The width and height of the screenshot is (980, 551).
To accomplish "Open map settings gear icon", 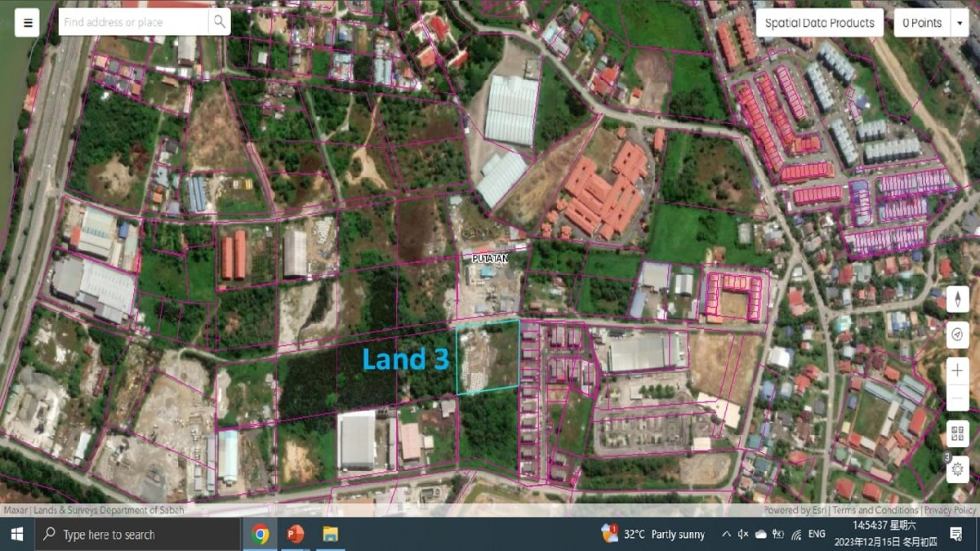I will pos(957,469).
